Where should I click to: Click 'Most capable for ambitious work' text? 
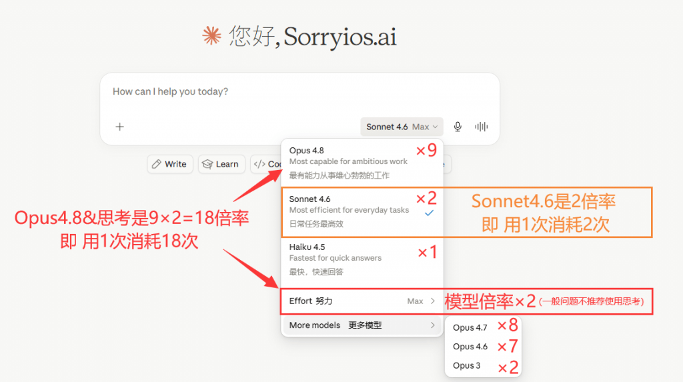click(348, 161)
